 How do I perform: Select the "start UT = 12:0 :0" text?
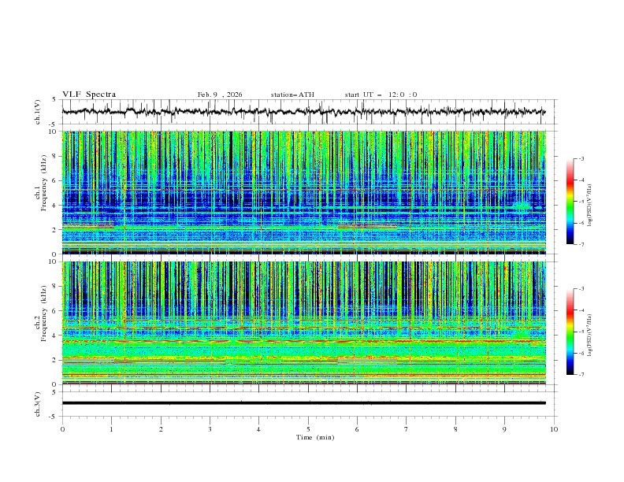(x=381, y=95)
